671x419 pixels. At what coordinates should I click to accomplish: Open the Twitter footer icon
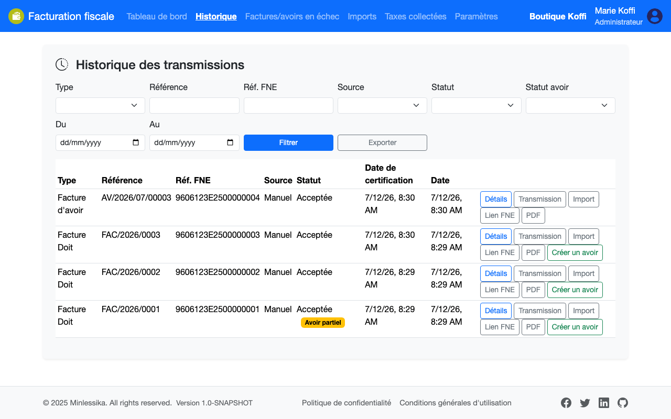click(x=585, y=403)
